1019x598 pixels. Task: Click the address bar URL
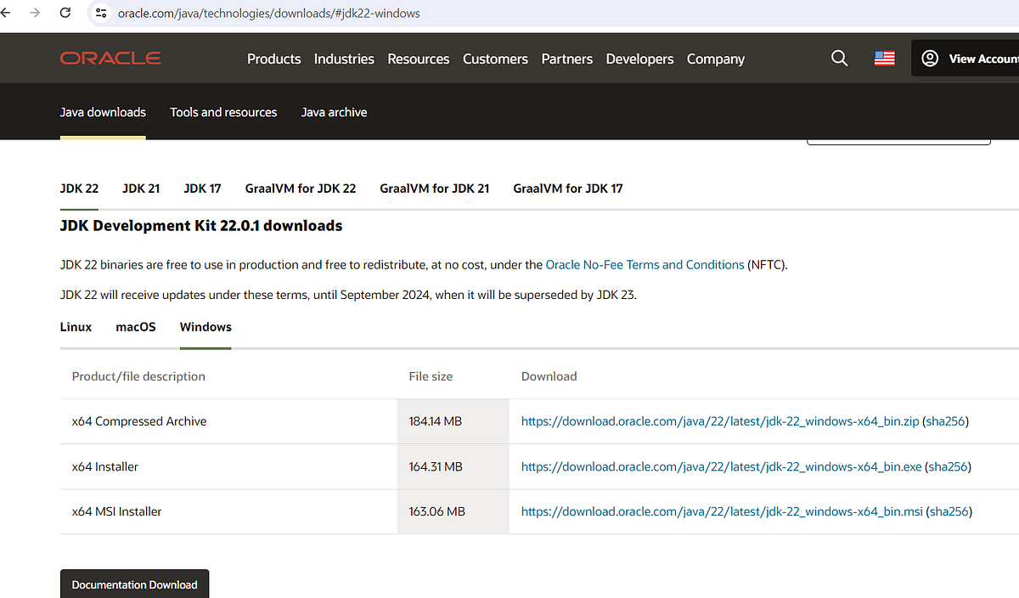coord(268,13)
